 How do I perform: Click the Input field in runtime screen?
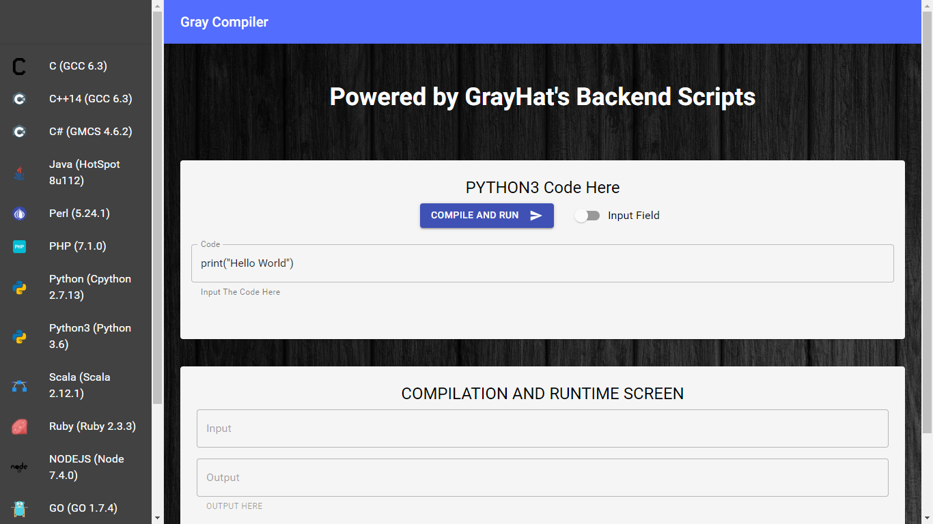click(542, 428)
